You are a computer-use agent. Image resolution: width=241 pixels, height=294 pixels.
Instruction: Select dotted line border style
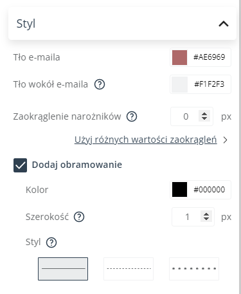[194, 269]
